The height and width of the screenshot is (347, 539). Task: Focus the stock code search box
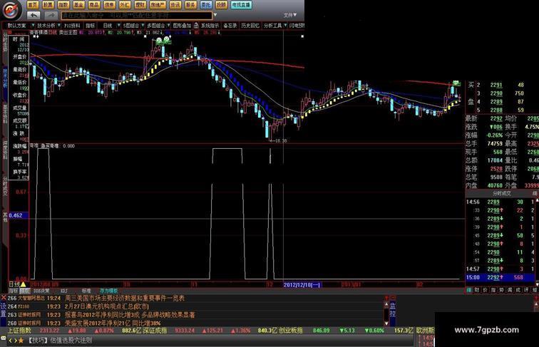point(136,16)
